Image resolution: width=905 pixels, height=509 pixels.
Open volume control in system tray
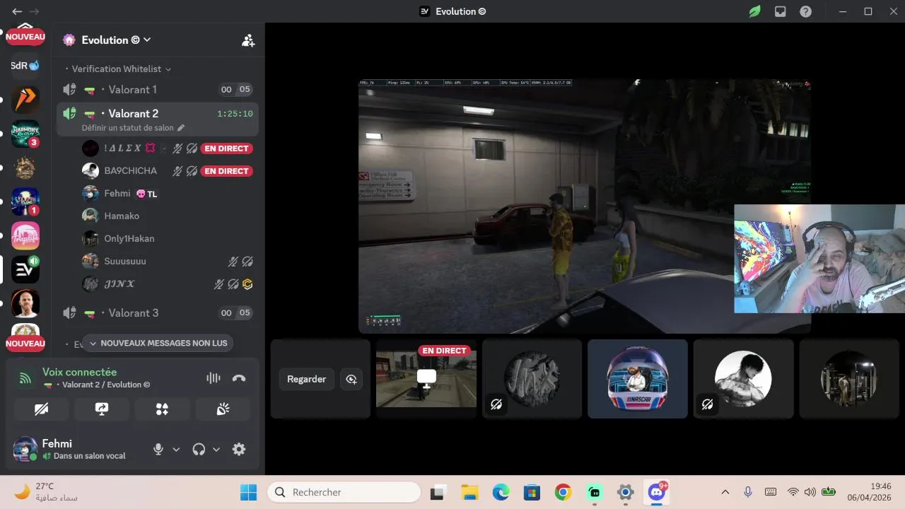click(x=810, y=492)
